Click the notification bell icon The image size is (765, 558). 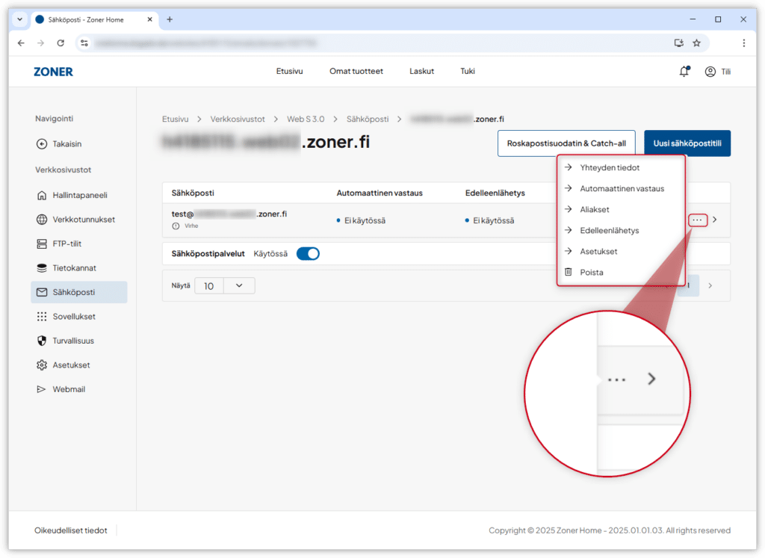point(684,72)
